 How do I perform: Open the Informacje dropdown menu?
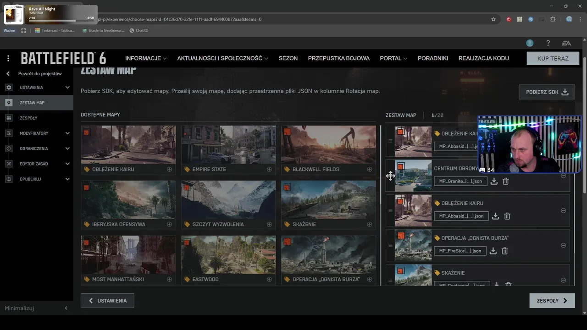tap(146, 58)
